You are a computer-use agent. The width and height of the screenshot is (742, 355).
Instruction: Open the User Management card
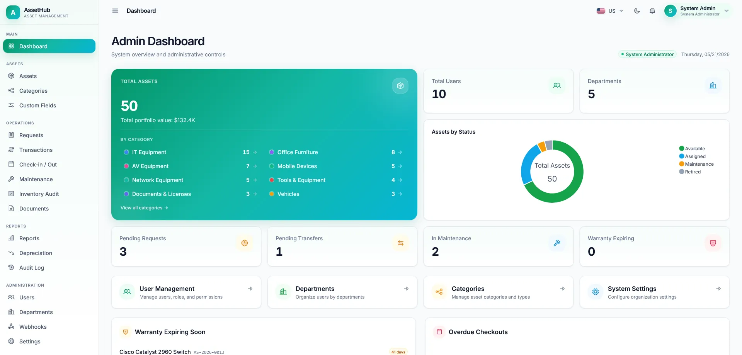pyautogui.click(x=186, y=292)
